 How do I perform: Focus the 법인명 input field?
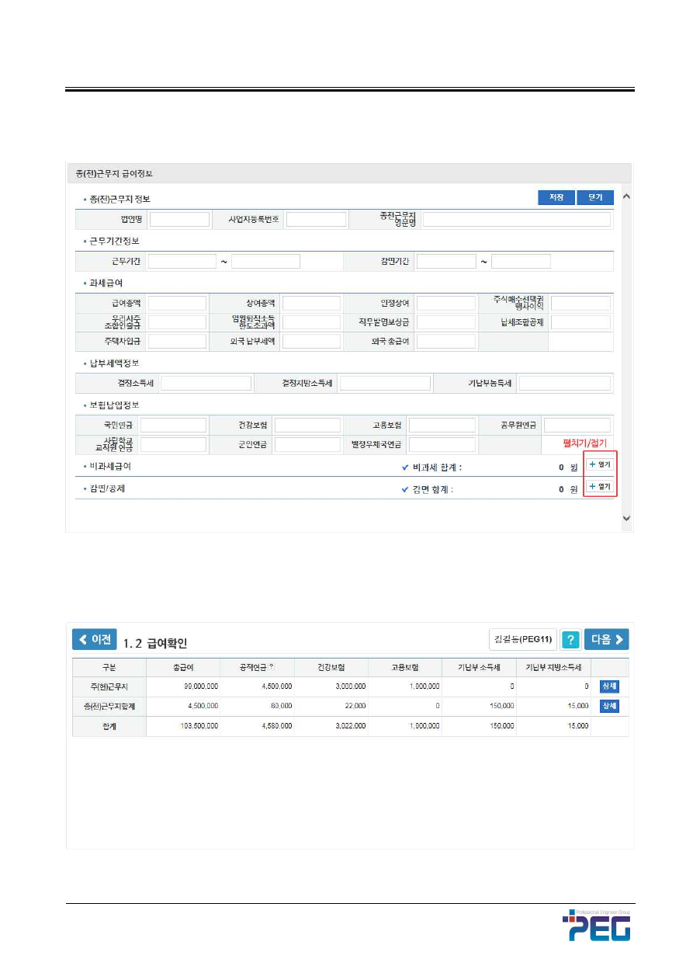pos(179,220)
